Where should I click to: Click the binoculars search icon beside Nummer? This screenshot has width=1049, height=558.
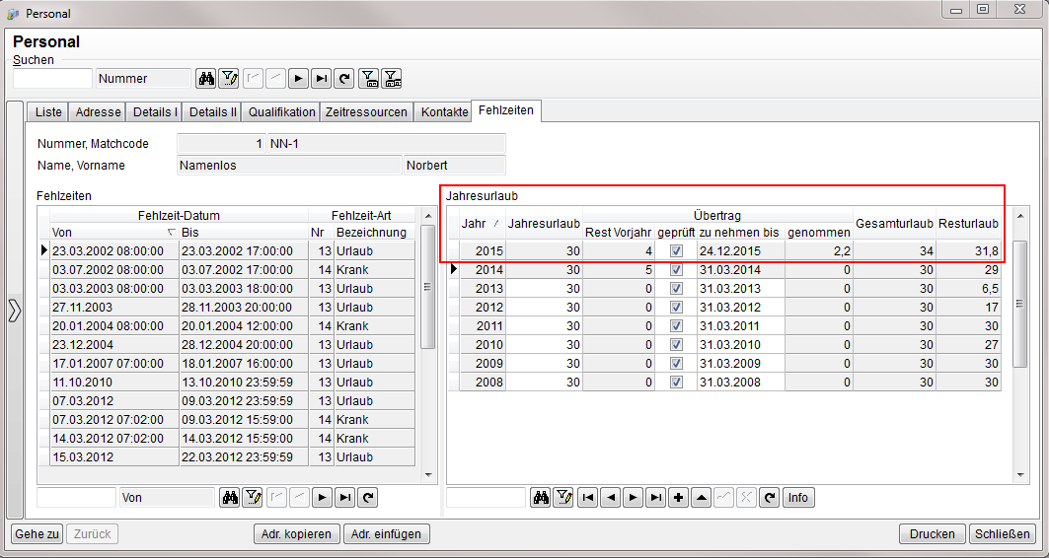pyautogui.click(x=206, y=79)
